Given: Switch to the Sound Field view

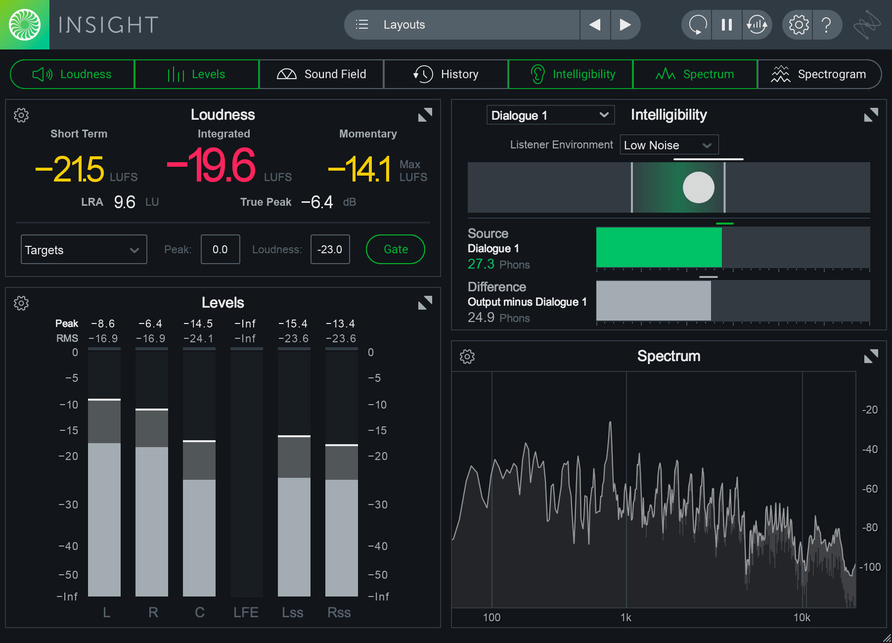Looking at the screenshot, I should click(x=321, y=74).
